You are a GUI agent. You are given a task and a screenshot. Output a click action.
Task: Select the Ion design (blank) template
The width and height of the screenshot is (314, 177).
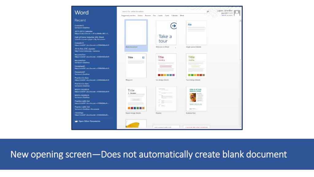tap(166, 66)
